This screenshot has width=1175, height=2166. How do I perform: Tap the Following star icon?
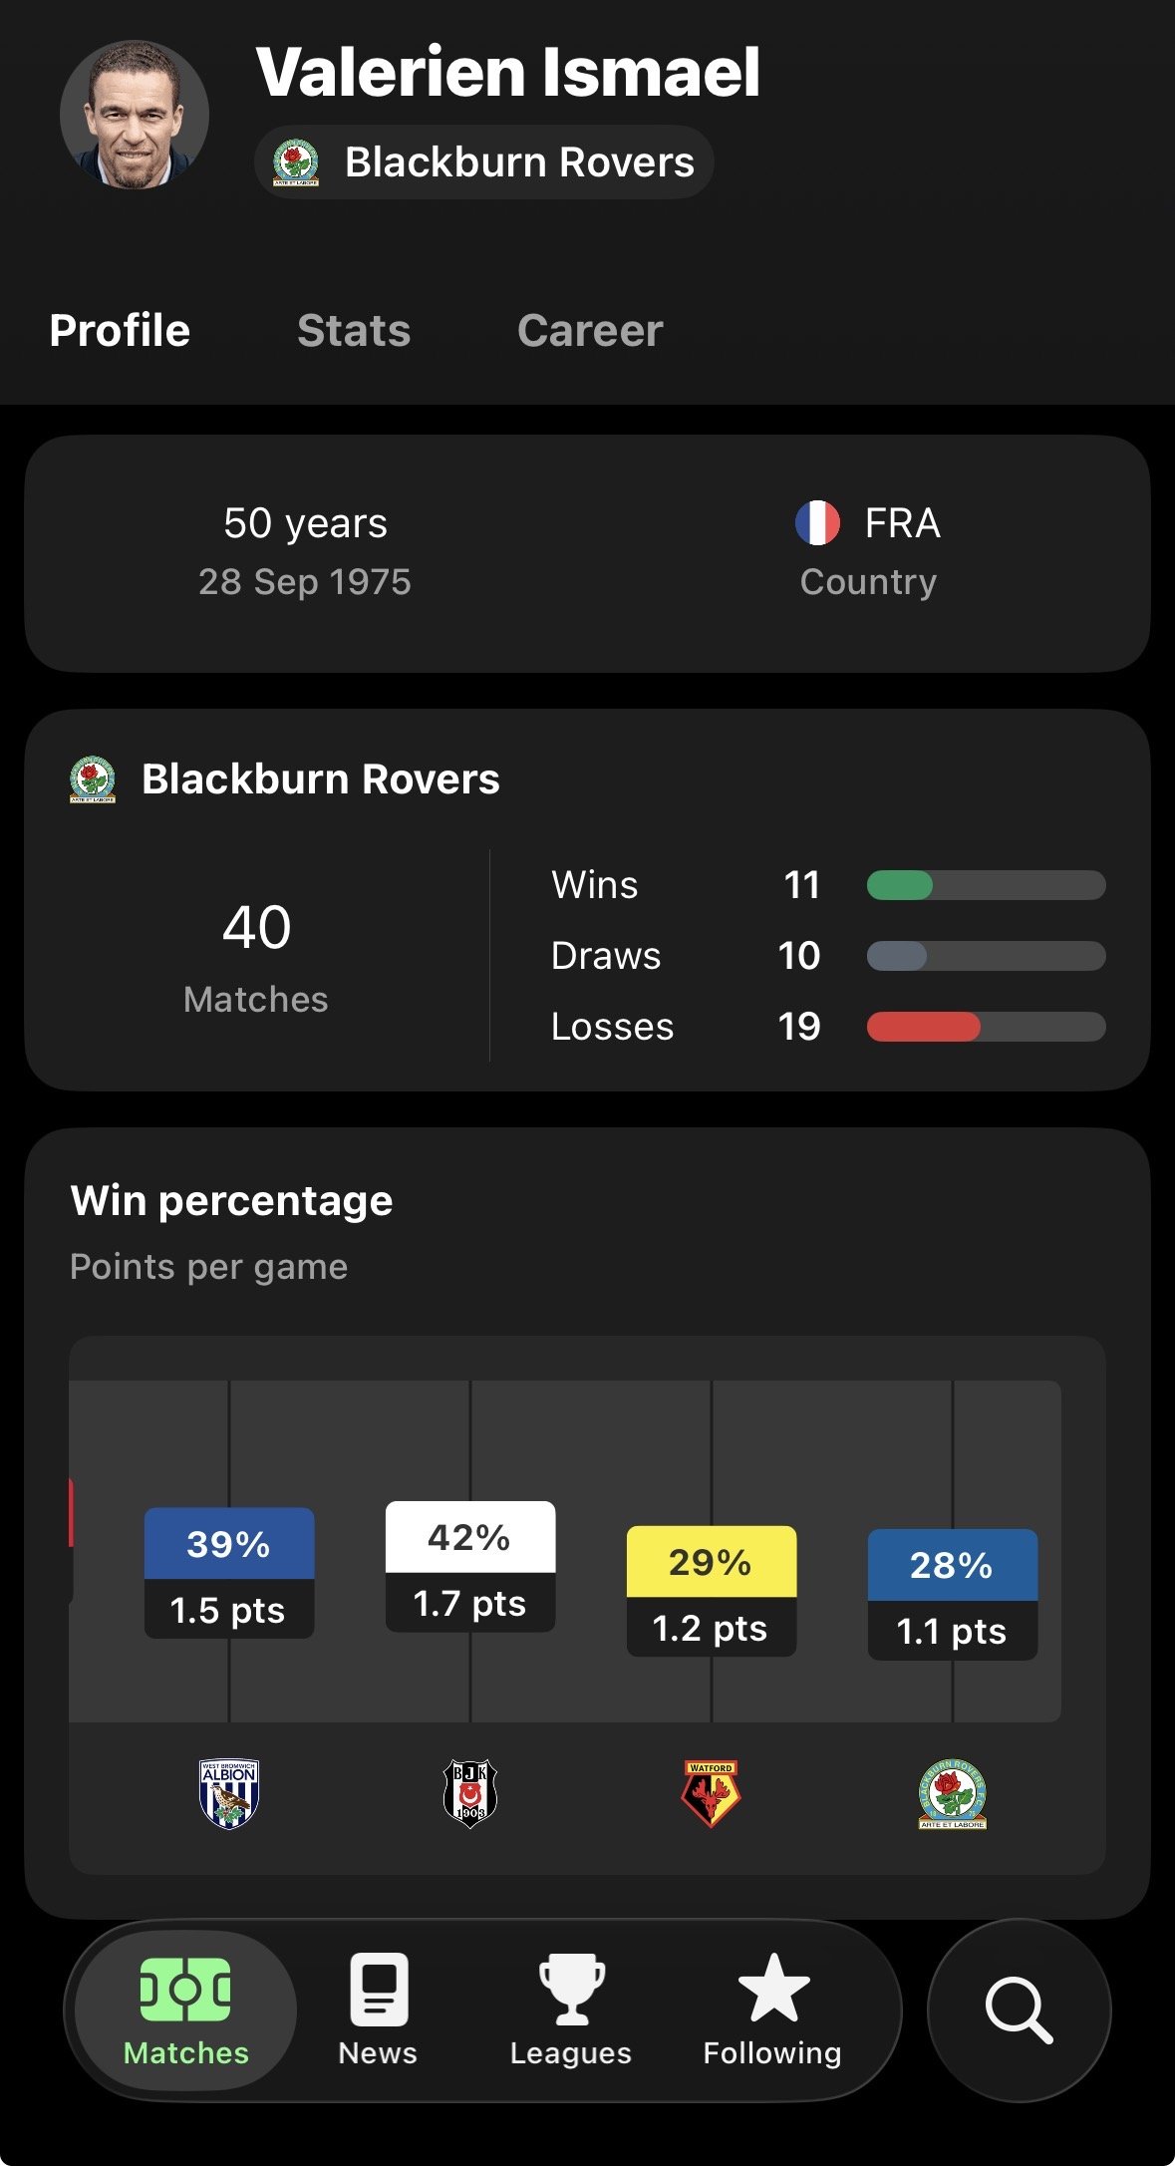point(773,1988)
